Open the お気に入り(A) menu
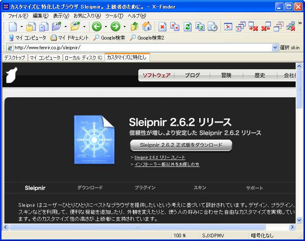The width and height of the screenshot is (305, 241). [x=87, y=16]
